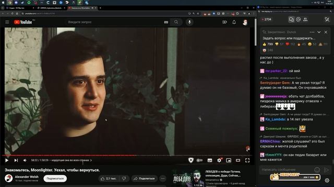Click the Написать сообщение chat input
The height and width of the screenshot is (187, 334).
[286, 169]
